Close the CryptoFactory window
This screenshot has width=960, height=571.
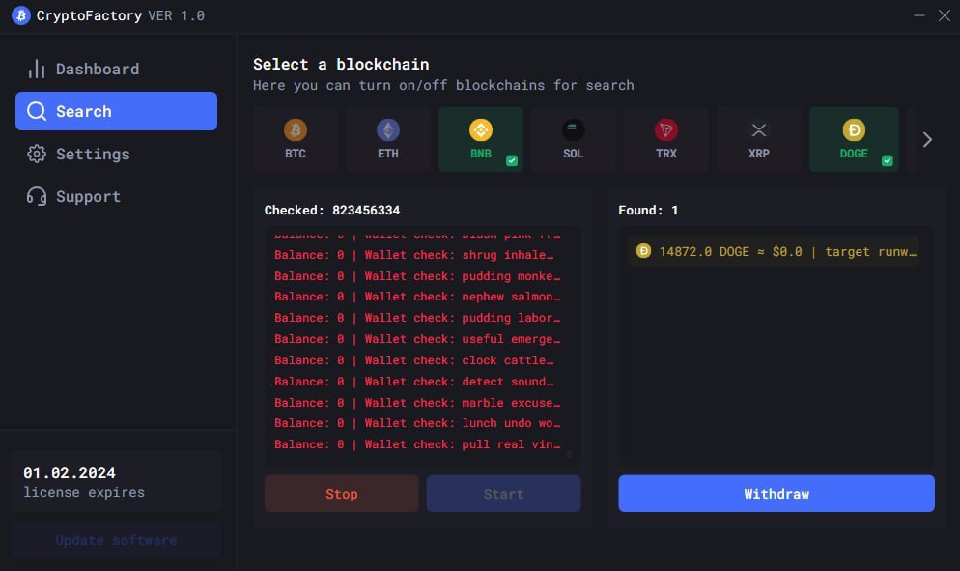945,15
